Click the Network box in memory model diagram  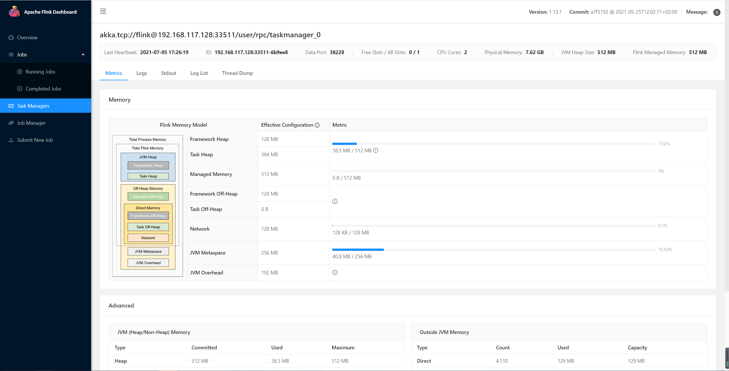coord(148,238)
